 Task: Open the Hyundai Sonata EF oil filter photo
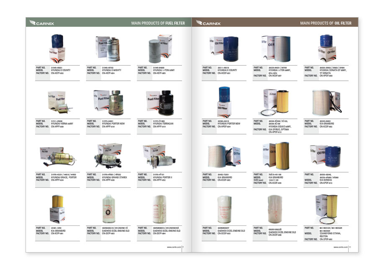coord(326,48)
